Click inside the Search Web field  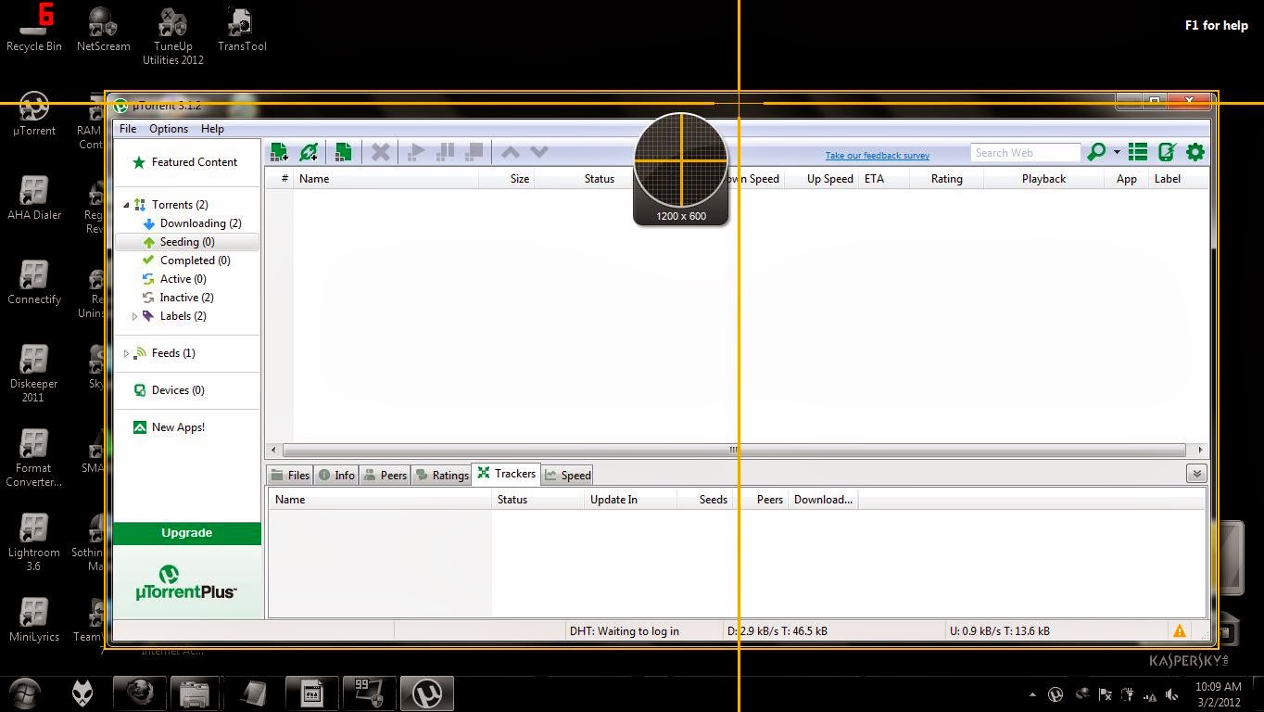coord(1026,153)
